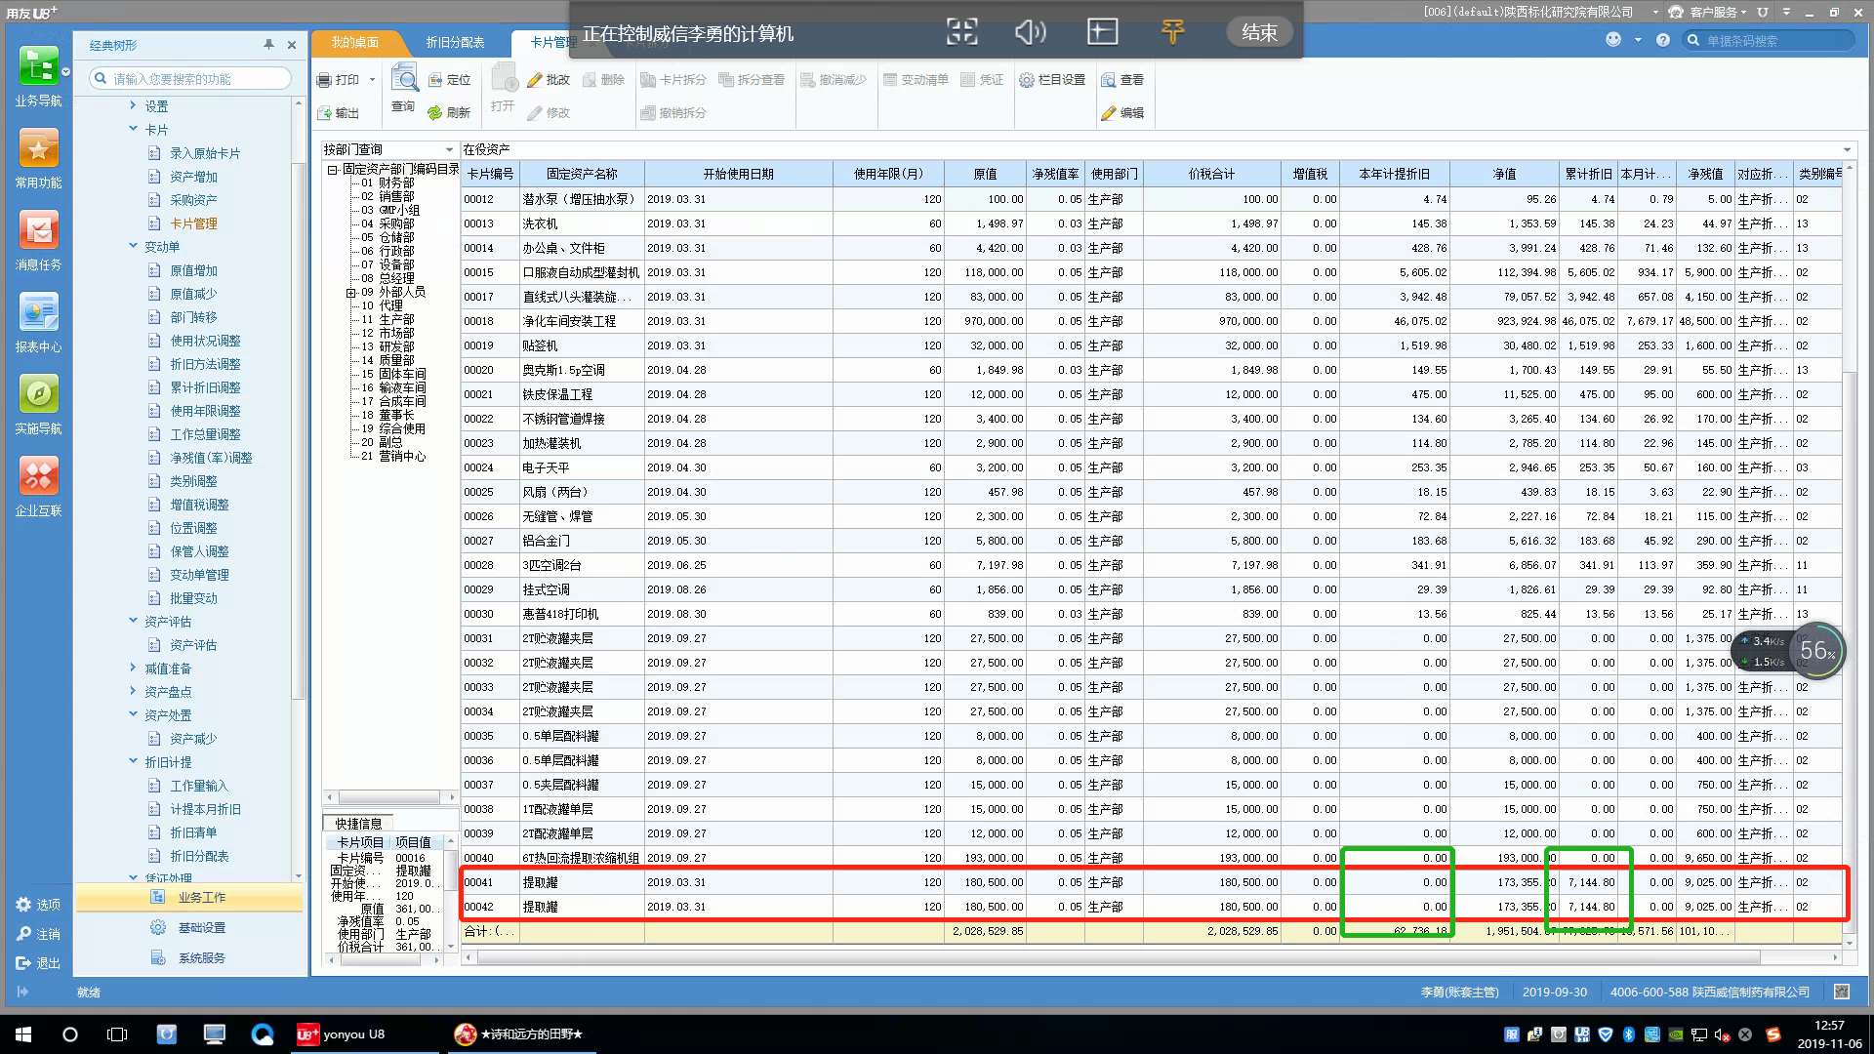Select department 11 生产部 in tree
The image size is (1874, 1054).
[388, 319]
